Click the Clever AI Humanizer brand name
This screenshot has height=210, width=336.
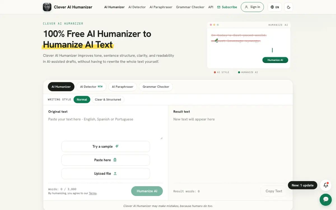pyautogui.click(x=73, y=7)
